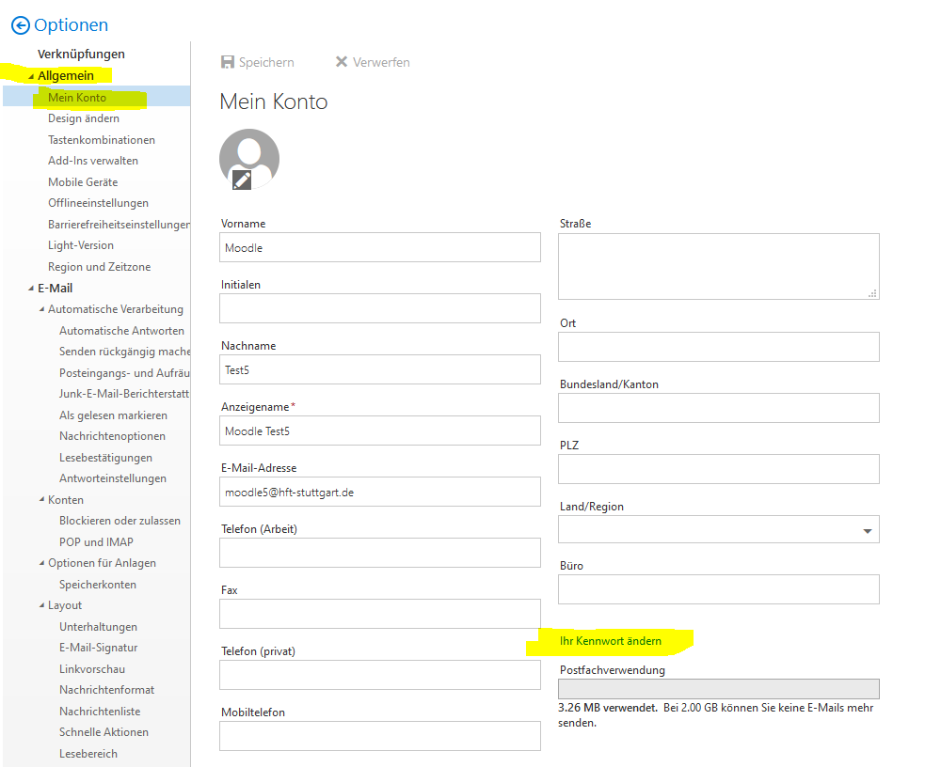Click the Straße text area

(x=718, y=266)
